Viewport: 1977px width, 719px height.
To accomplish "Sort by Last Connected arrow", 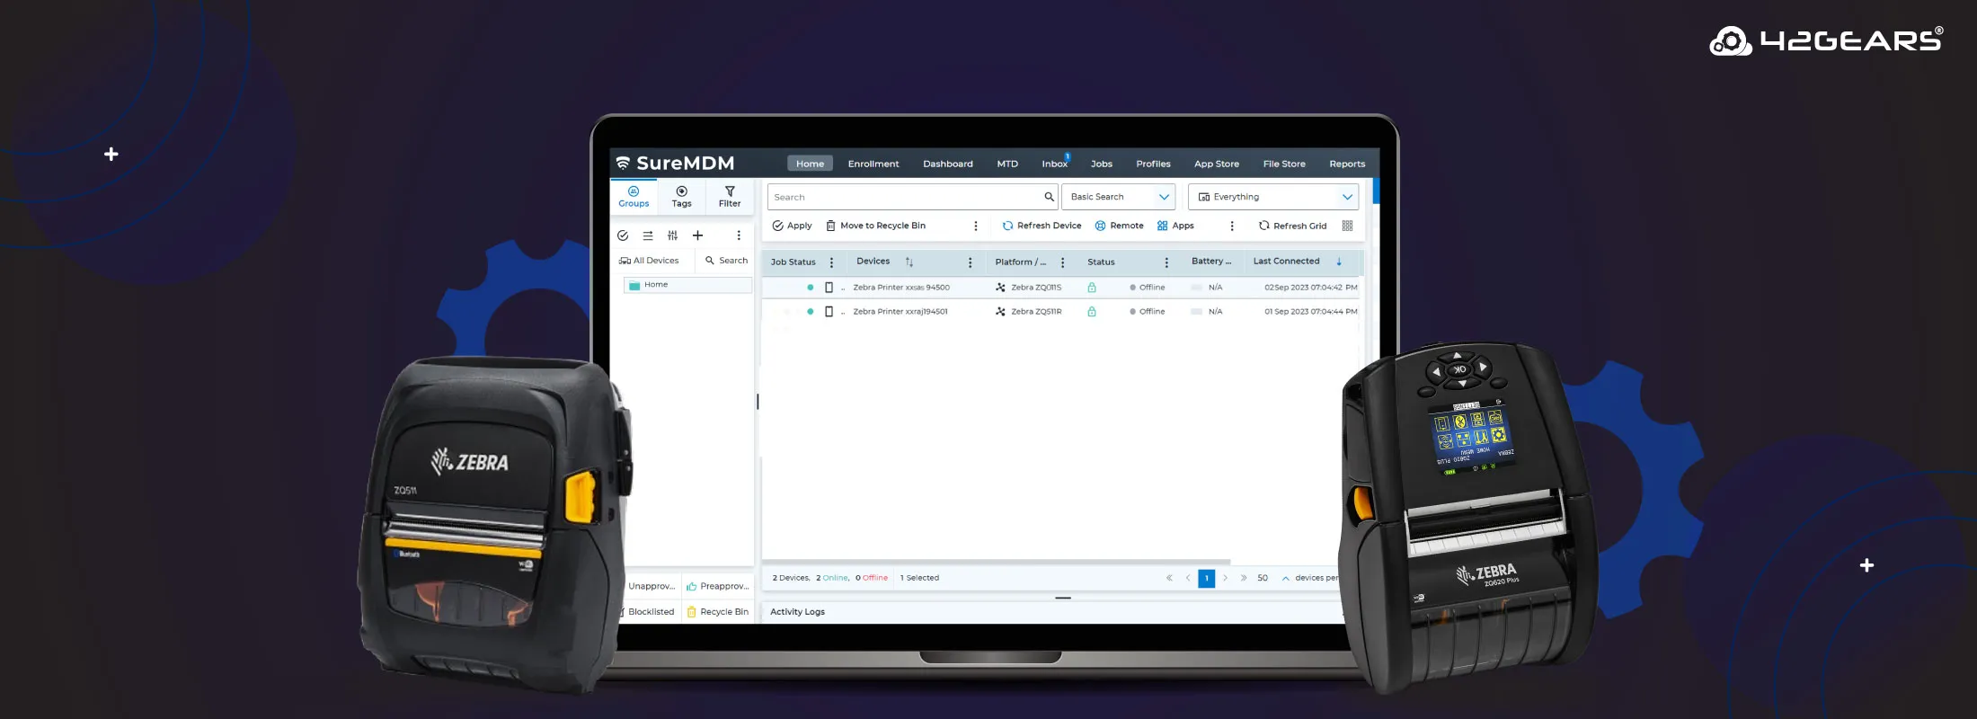I will (1339, 262).
